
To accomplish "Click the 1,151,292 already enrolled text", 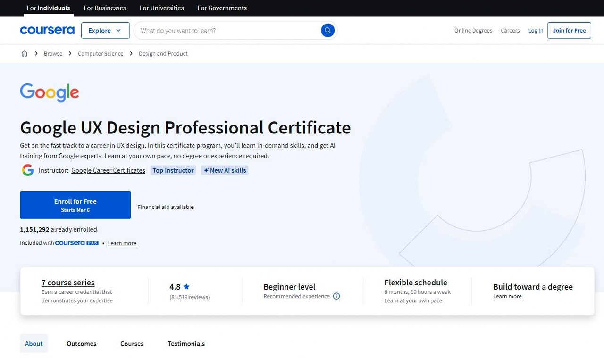I will 59,229.
